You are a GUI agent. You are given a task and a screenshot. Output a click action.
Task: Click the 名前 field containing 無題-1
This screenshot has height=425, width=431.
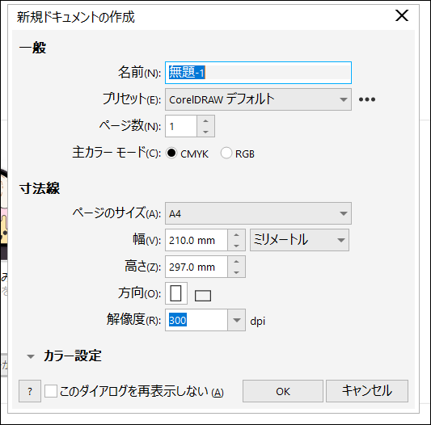(x=258, y=73)
